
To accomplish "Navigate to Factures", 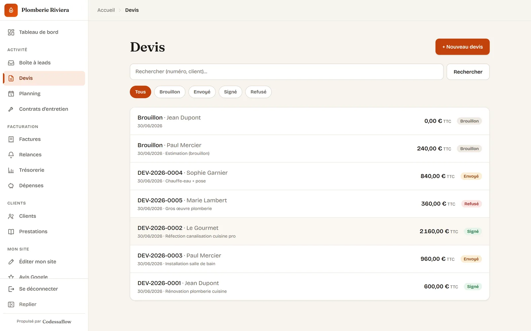I will [44, 139].
